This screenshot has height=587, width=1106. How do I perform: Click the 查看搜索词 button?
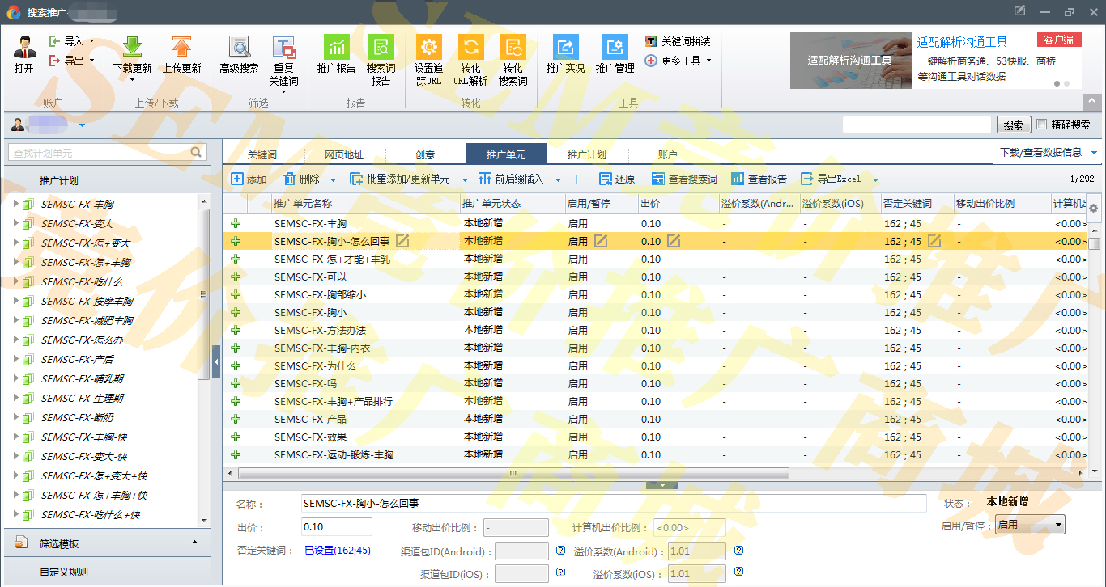tap(684, 179)
